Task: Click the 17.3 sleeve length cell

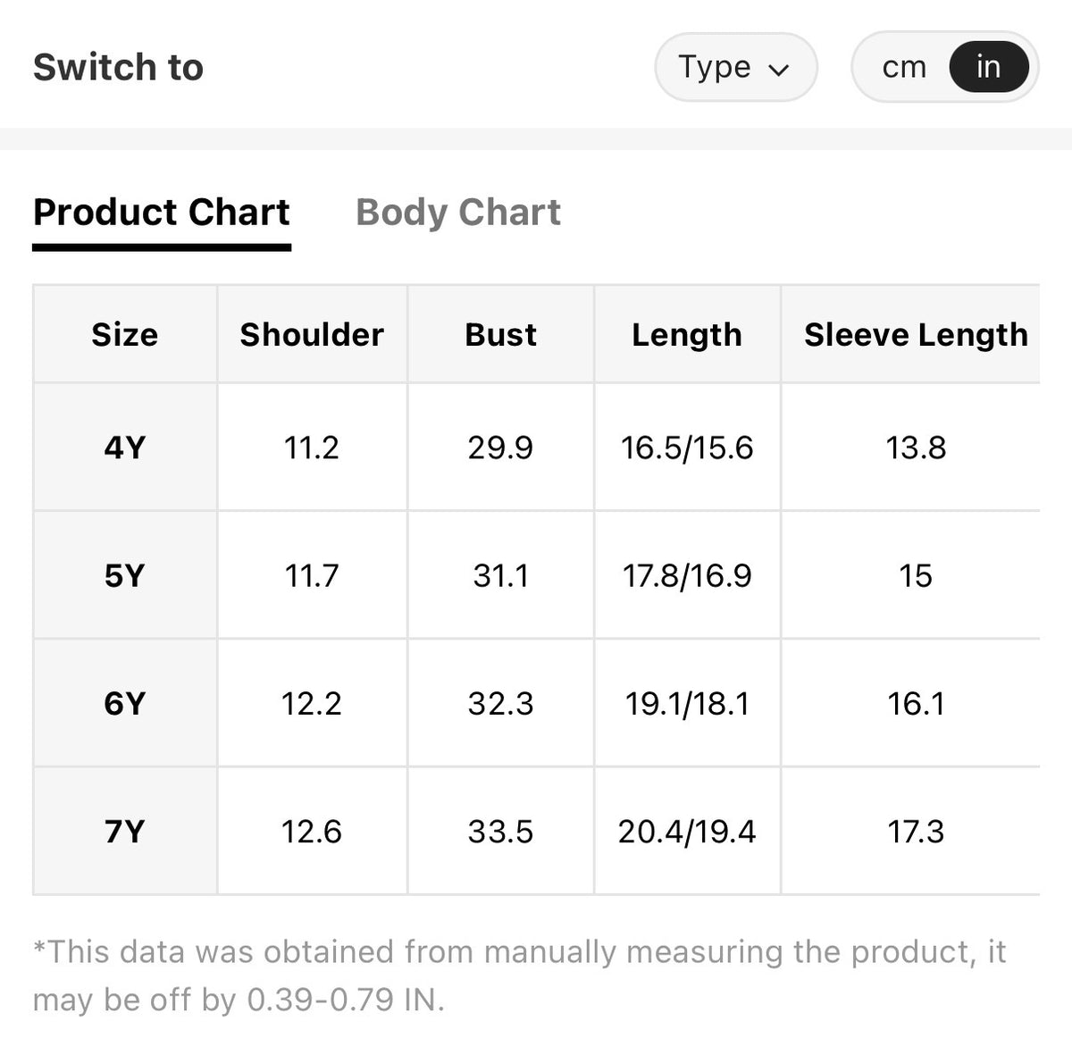Action: (x=916, y=831)
